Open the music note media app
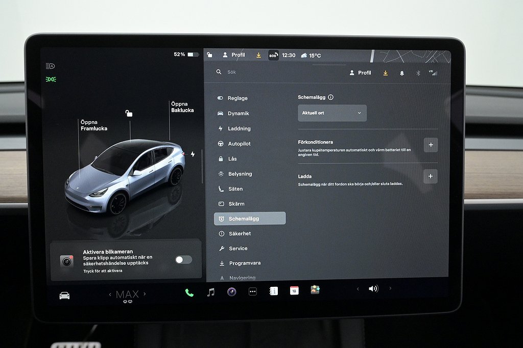 click(210, 292)
